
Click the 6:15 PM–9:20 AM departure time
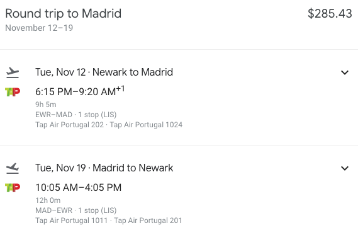coord(76,92)
